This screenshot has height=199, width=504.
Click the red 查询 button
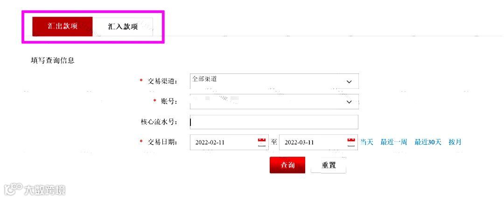pos(287,165)
